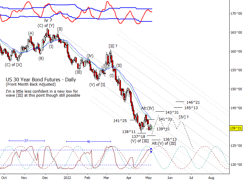244x182 pixels.
Task: Click the 'Apr' date axis label
Action: click(x=129, y=178)
